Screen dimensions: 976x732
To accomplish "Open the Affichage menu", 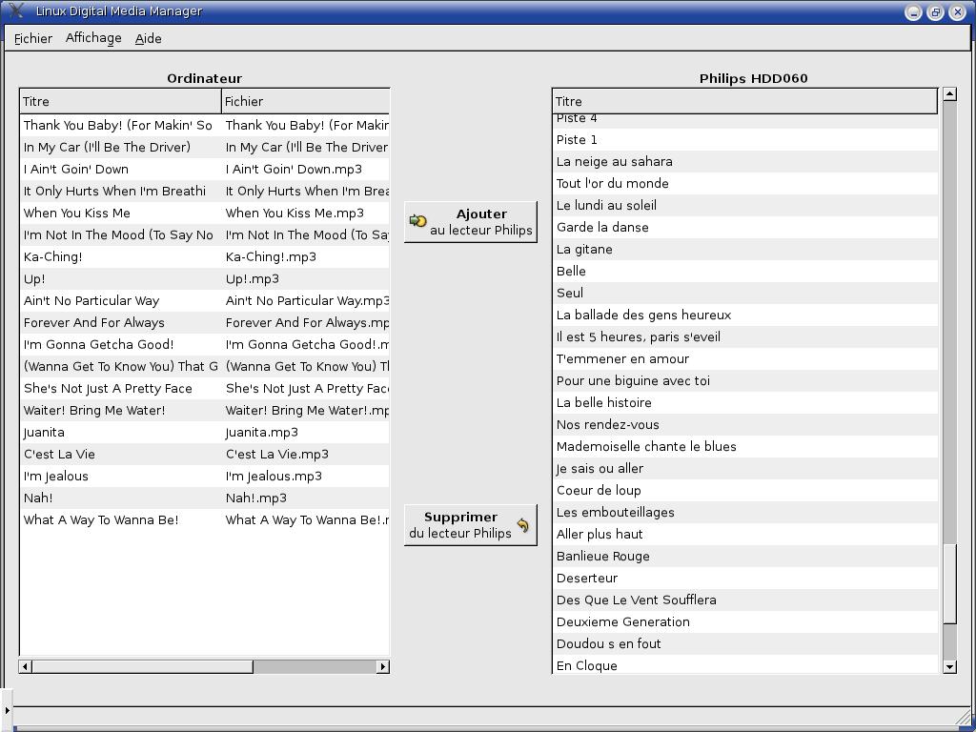I will 93,38.
